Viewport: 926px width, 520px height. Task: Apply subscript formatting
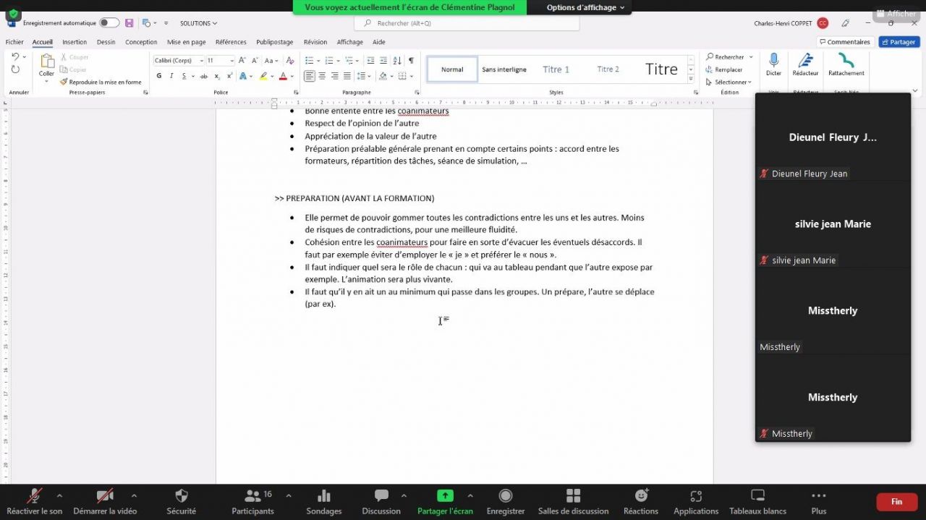click(x=217, y=76)
